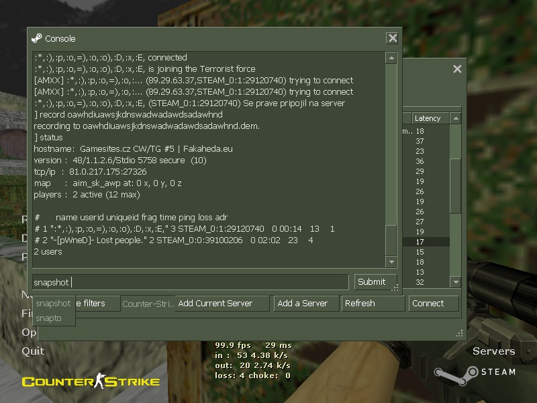Click the server browser resize grip
The height and width of the screenshot is (403, 537).
tap(460, 333)
